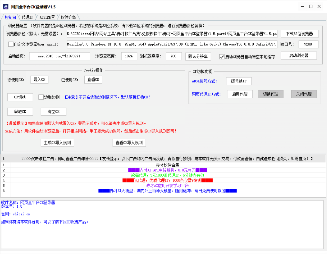
Task: Open the 代理IP tab
Action: pyautogui.click(x=27, y=17)
